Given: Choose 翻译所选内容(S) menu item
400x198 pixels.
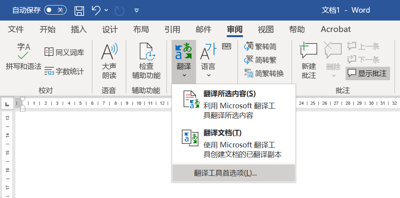Looking at the screenshot, I should point(234,104).
